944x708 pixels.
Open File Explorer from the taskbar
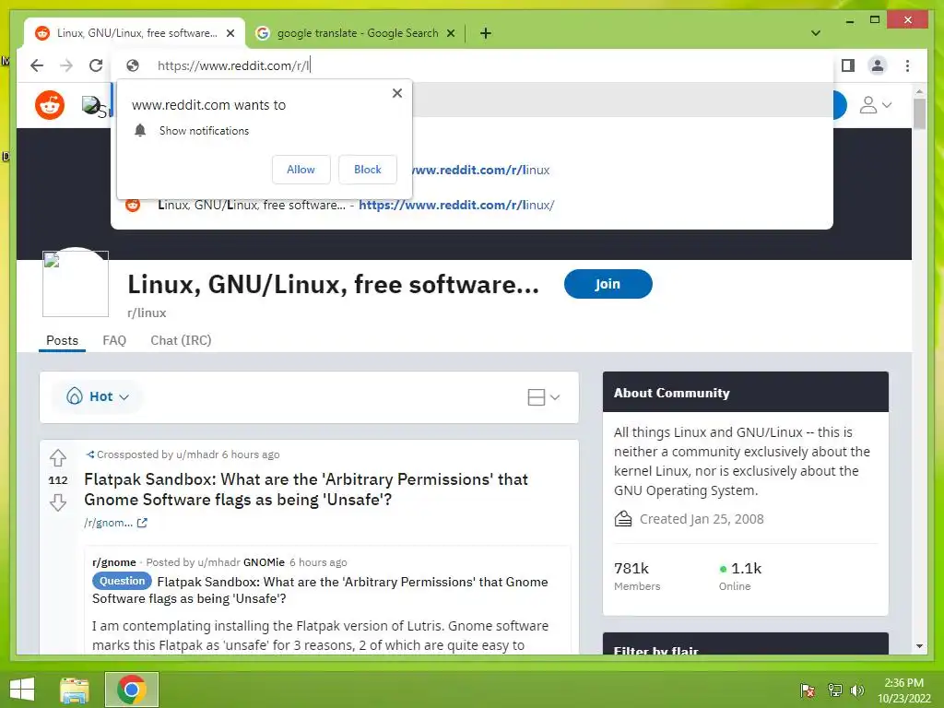tap(75, 690)
